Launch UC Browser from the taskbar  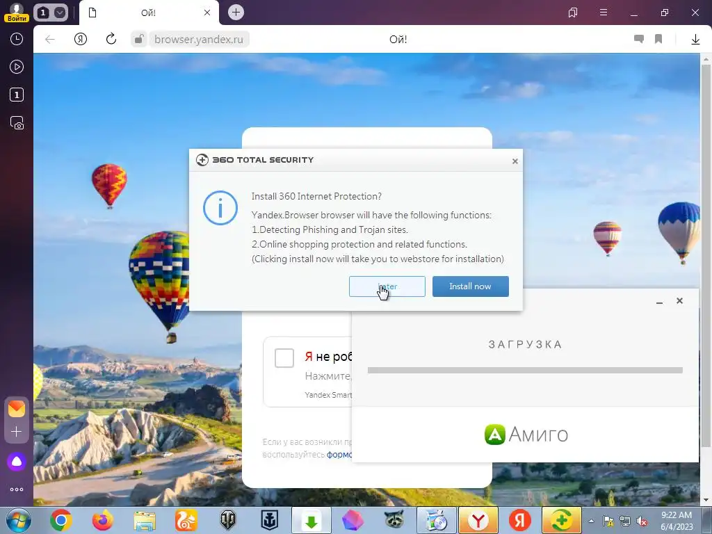coord(186,520)
